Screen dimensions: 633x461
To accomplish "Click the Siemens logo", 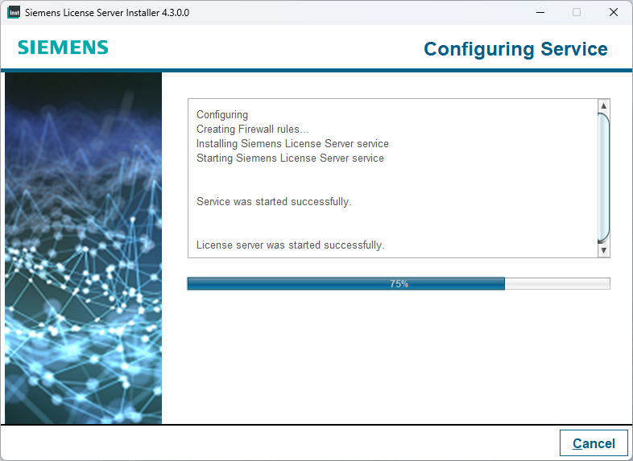I will (63, 47).
